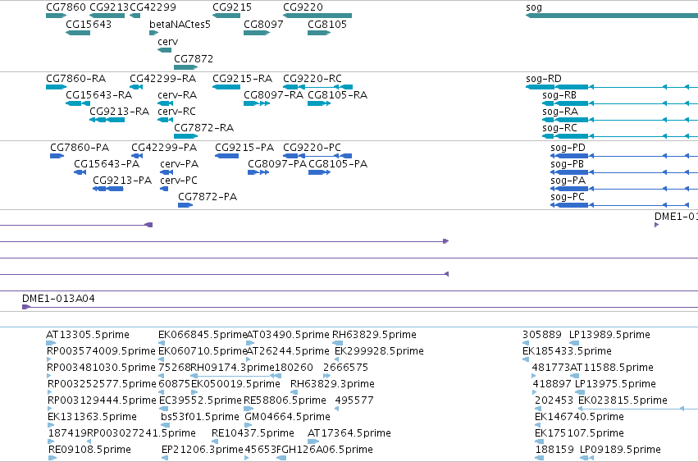Select EST AT03490.5prime

coord(288,335)
